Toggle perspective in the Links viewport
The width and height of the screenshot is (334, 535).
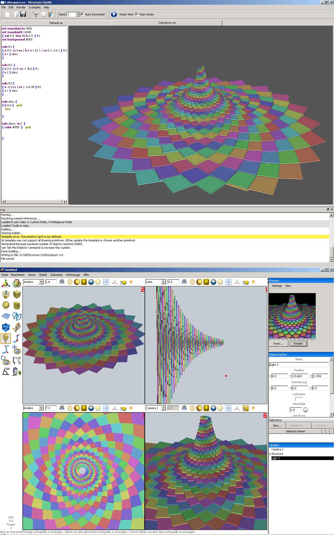tap(184, 282)
